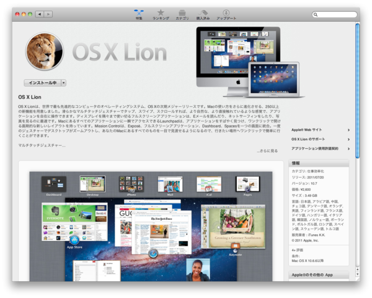This screenshot has height=298, width=372.
Task: Click the インストール中 button
Action: (42, 83)
